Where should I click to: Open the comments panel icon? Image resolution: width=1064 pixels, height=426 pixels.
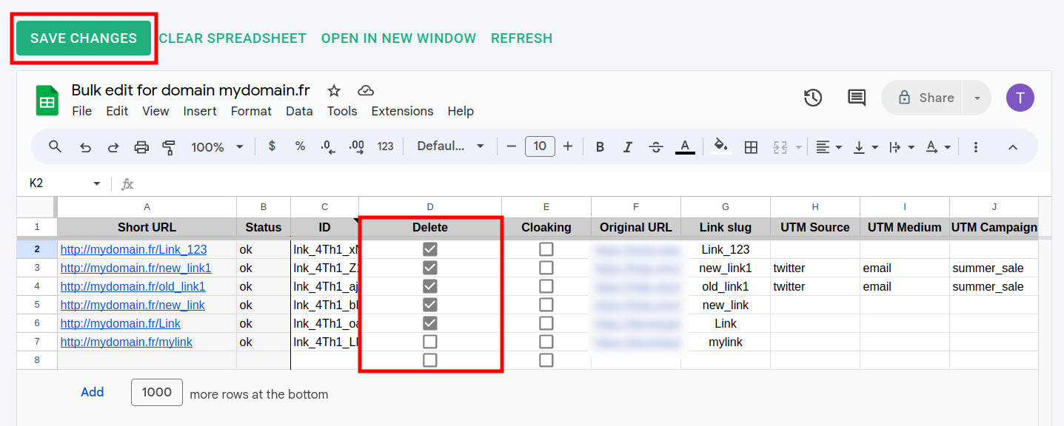857,98
